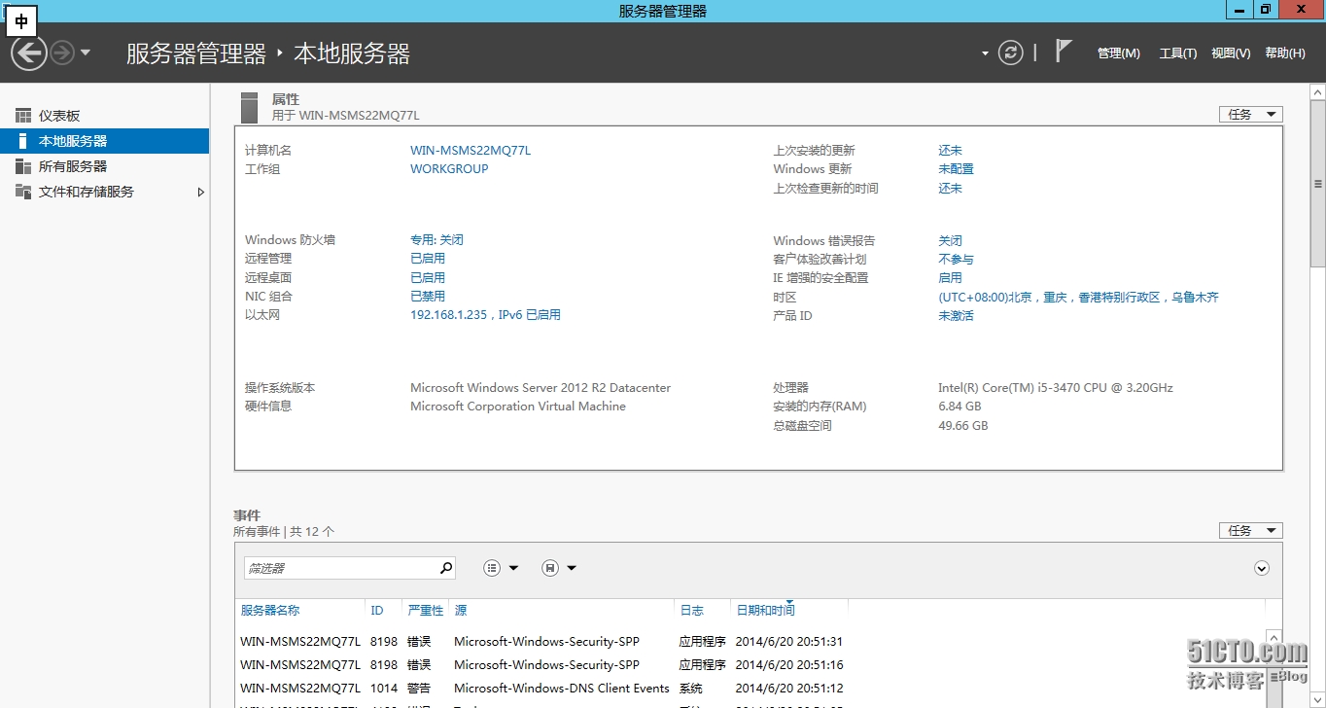Sort events by 严重性 column
Screen dimensions: 1326x708
[x=425, y=611]
